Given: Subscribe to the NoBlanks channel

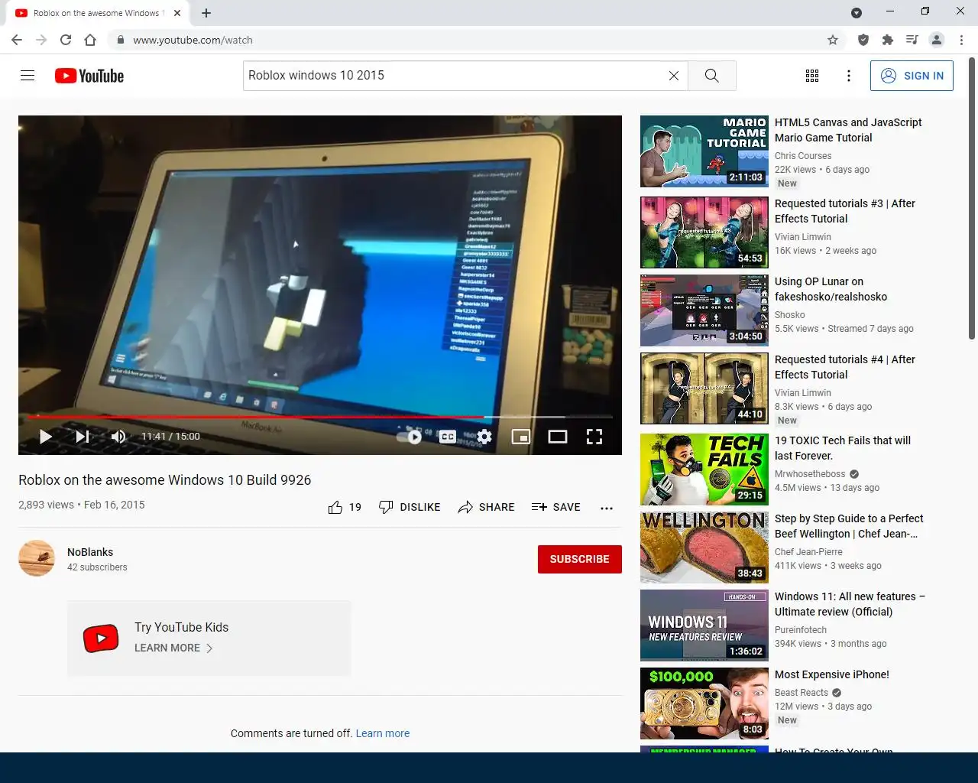Looking at the screenshot, I should [579, 559].
